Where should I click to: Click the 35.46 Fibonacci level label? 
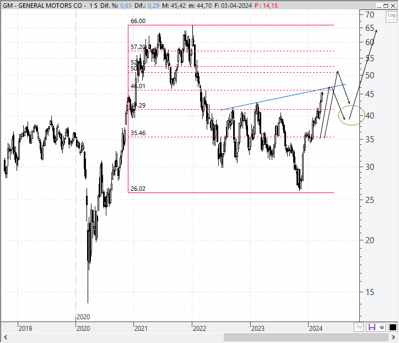coord(138,133)
